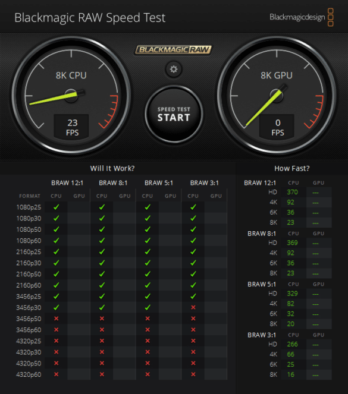Click the 23 FPS readout on CPU gauge
Viewport: 348px width, 394px height.
tap(71, 127)
